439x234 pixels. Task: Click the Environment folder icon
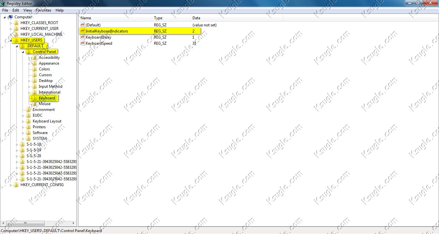29,110
